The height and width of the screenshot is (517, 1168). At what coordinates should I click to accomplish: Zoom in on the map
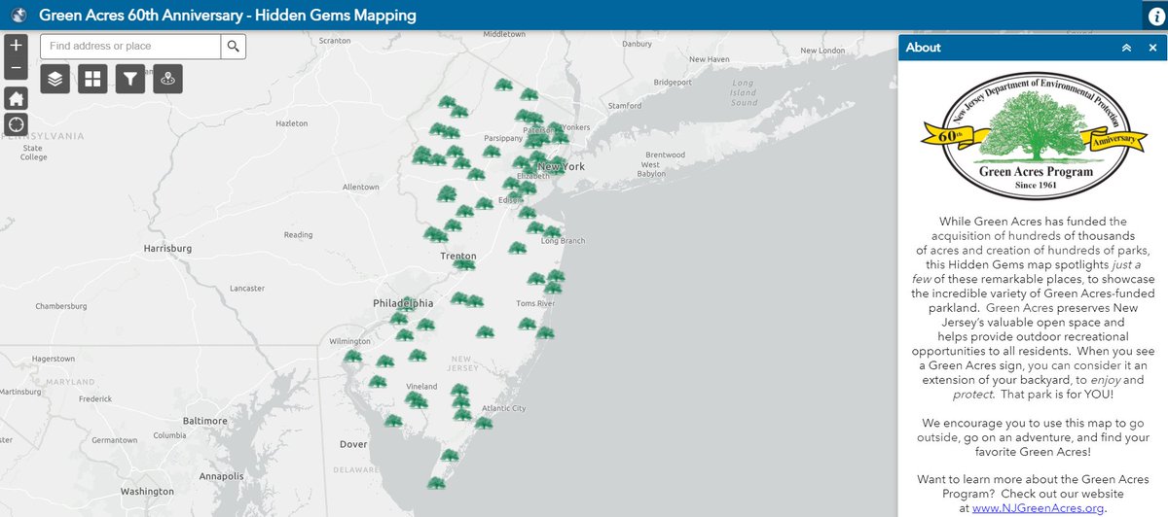tap(16, 45)
